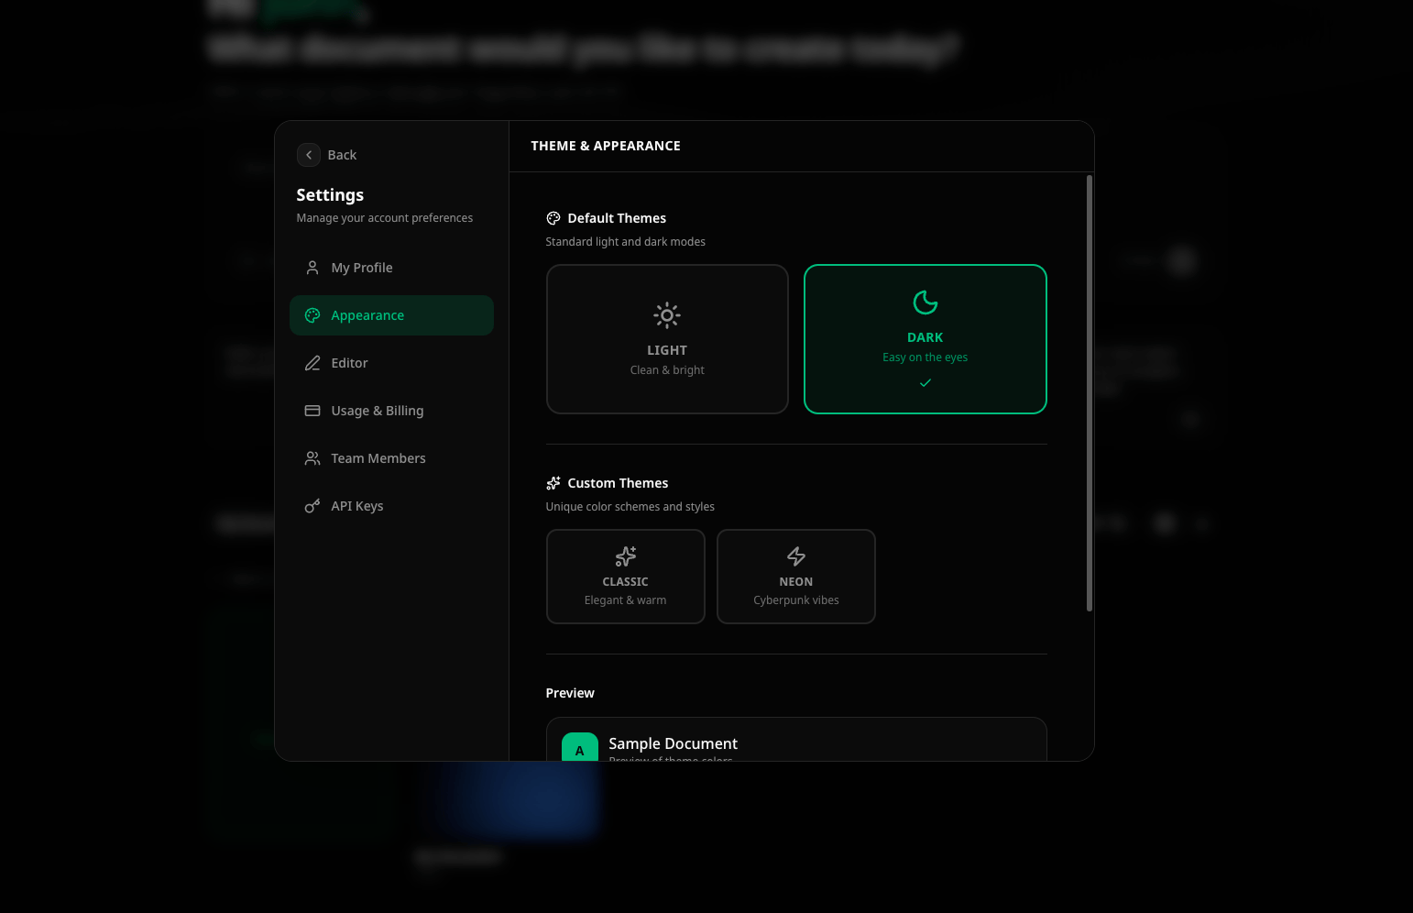The width and height of the screenshot is (1413, 913).
Task: Click the green A avatar in preview
Action: click(x=580, y=747)
